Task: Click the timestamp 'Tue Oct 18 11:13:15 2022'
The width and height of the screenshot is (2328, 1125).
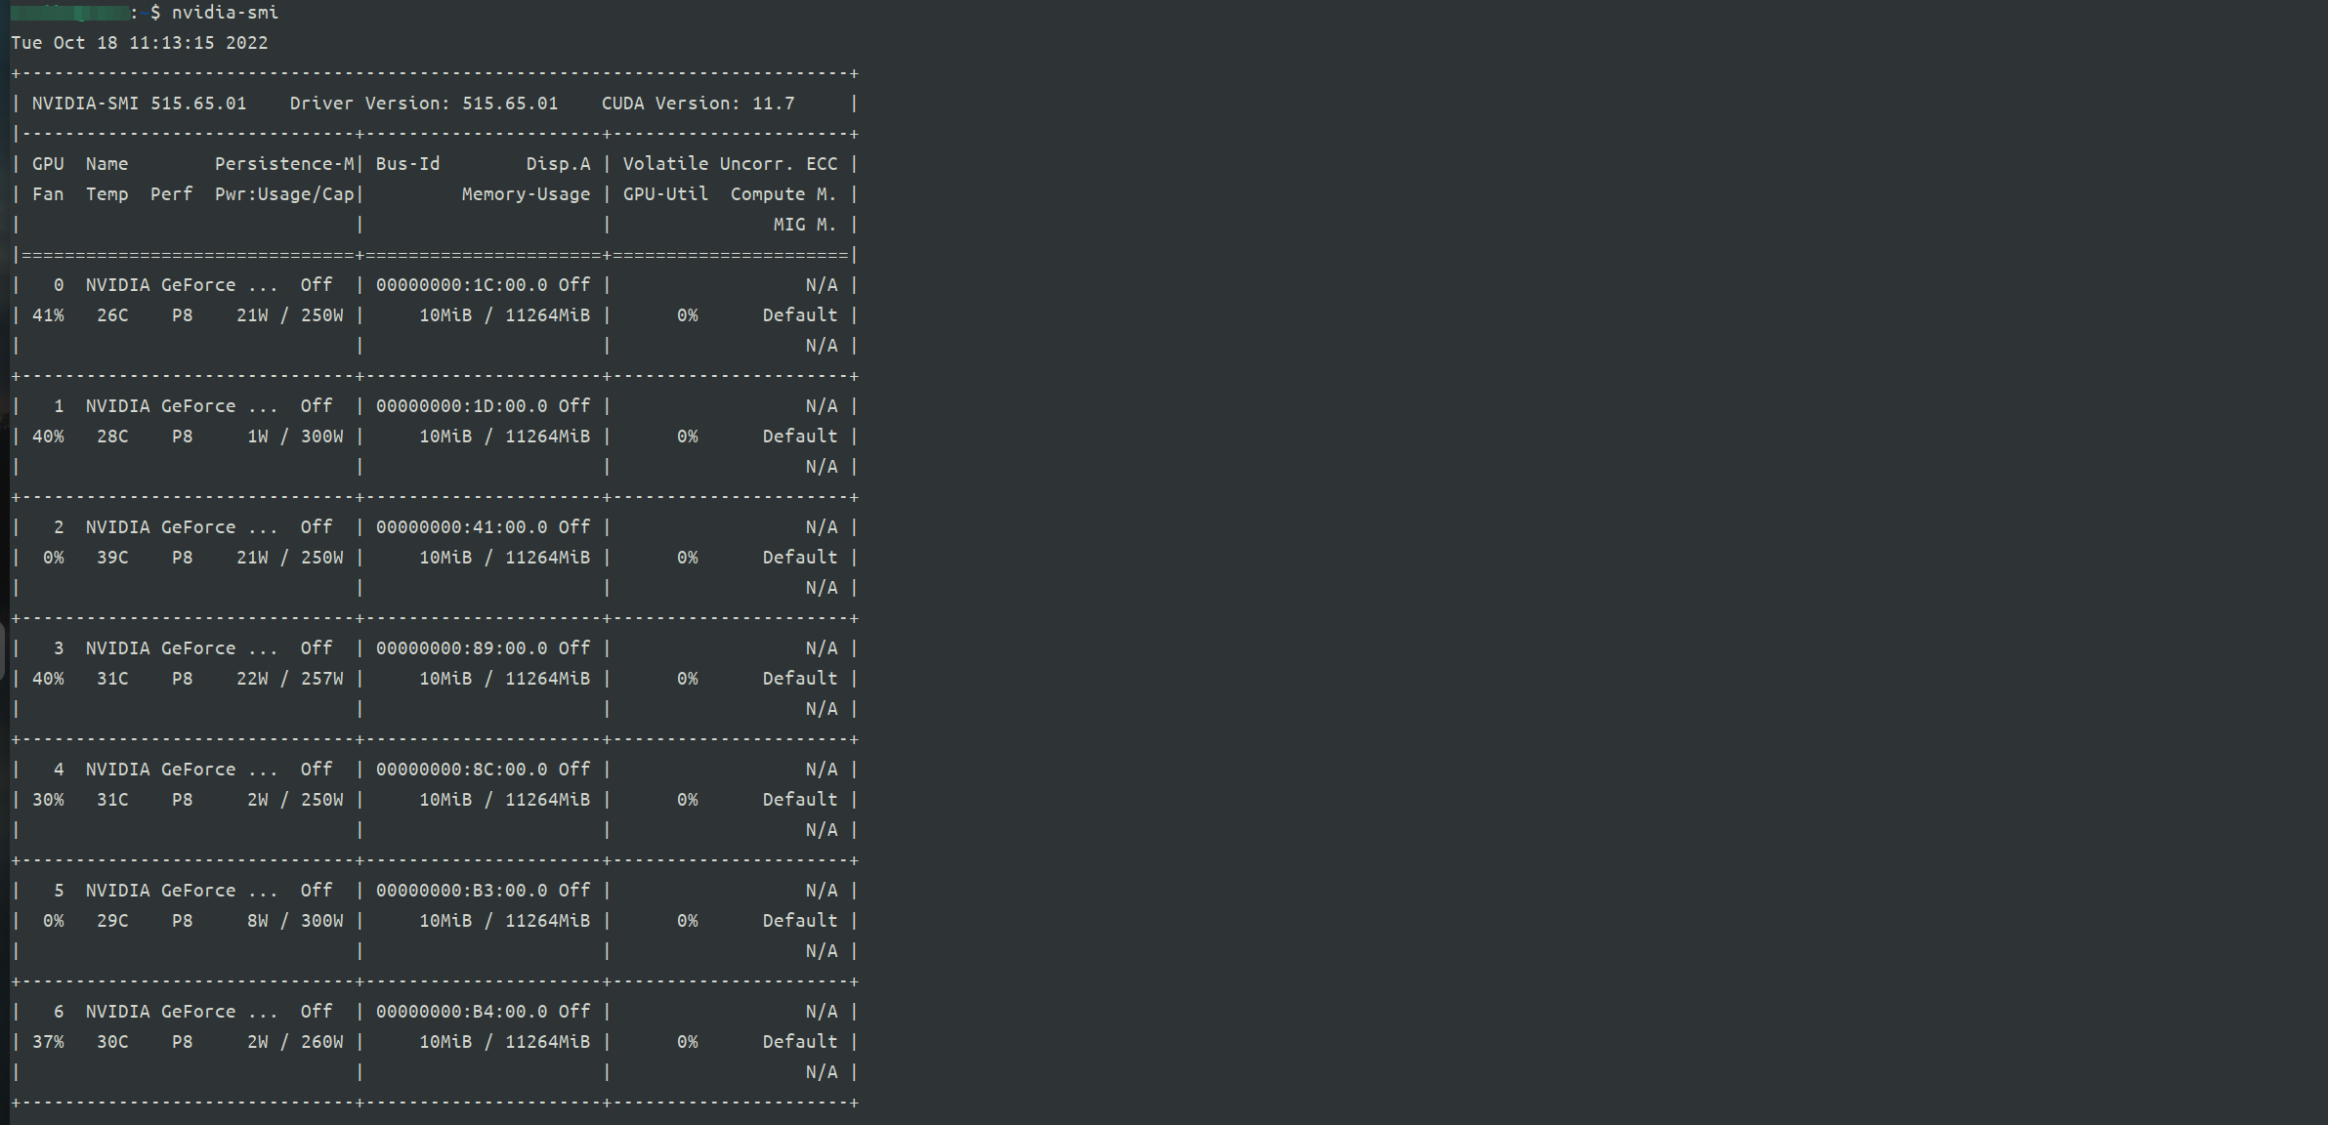Action: coord(140,43)
